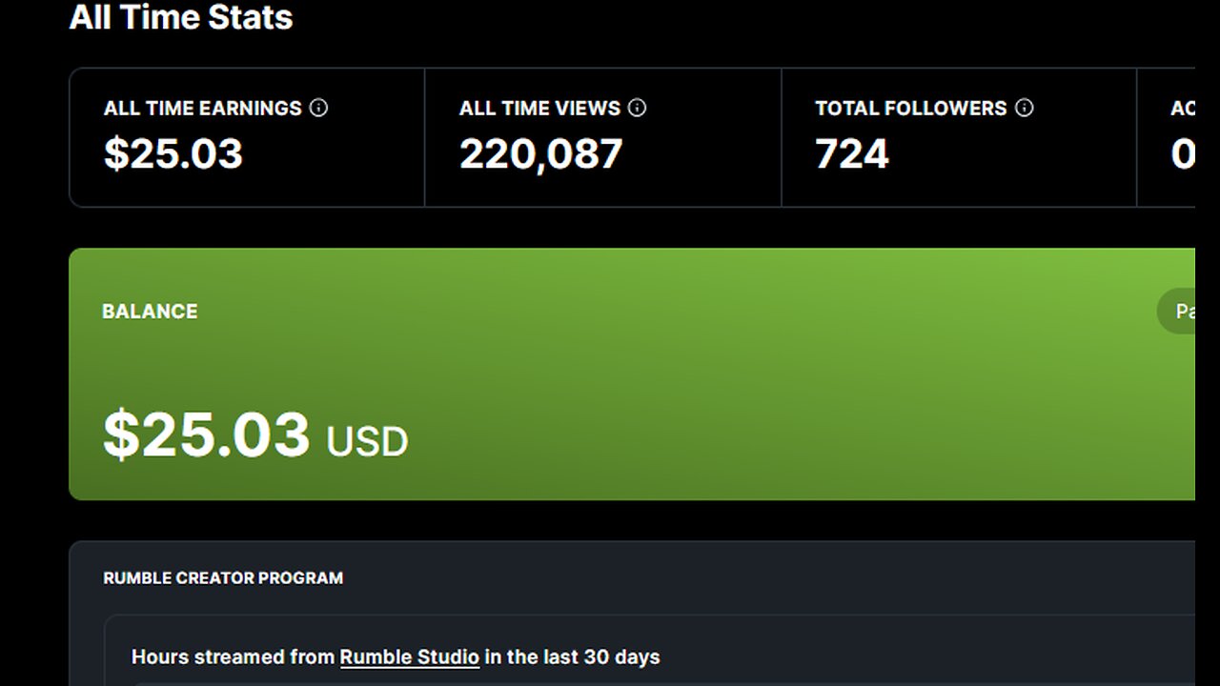Image resolution: width=1220 pixels, height=686 pixels.
Task: Select the 724 followers count
Action: coord(852,154)
